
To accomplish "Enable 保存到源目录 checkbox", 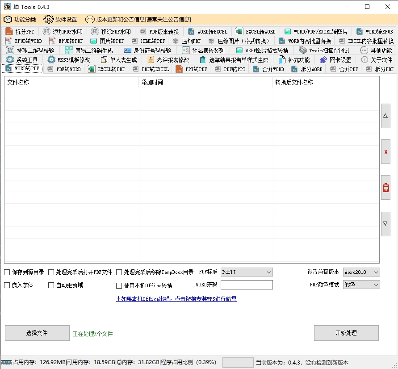I will (x=7, y=272).
